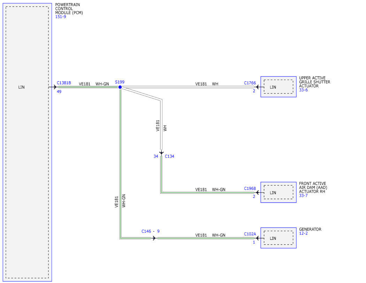Click the LIN box of the grille shutter actuator
This screenshot has width=366, height=283.
tap(279, 87)
